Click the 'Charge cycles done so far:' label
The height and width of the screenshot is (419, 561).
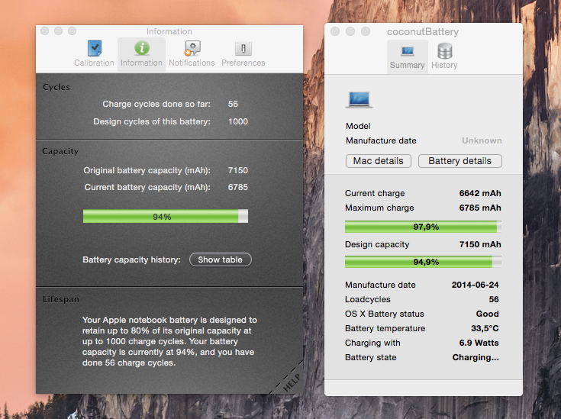[x=156, y=104]
